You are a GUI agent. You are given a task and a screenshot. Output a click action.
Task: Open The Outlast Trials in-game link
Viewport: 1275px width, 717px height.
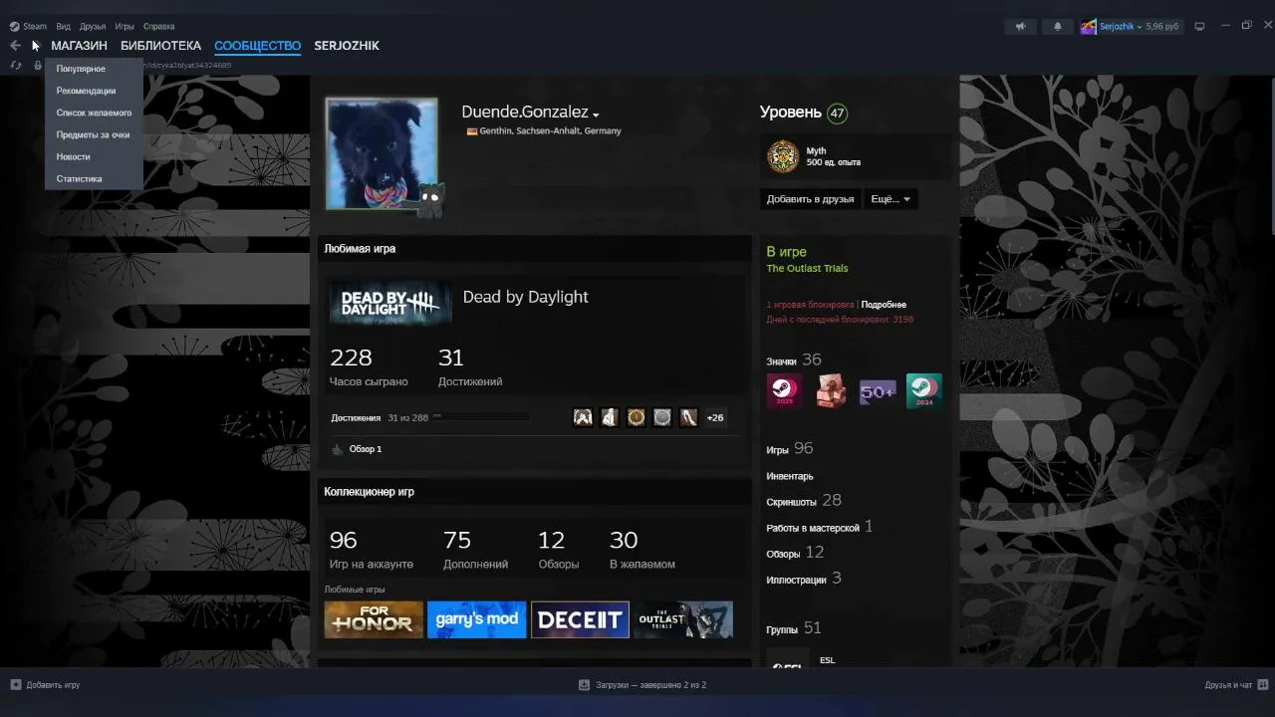coord(807,269)
